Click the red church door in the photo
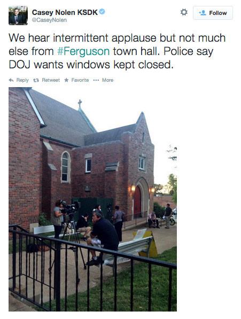Image resolution: width=241 pixels, height=319 pixels. (137, 201)
